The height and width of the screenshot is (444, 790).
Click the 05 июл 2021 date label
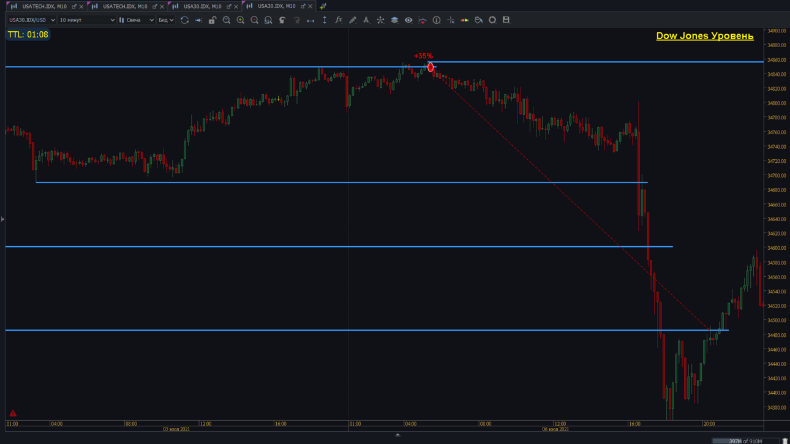[x=176, y=429]
